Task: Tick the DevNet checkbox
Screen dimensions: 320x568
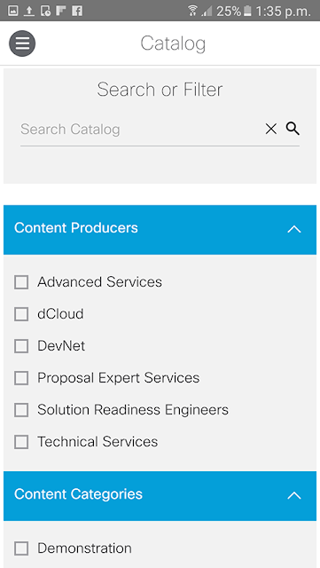Action: (x=21, y=346)
